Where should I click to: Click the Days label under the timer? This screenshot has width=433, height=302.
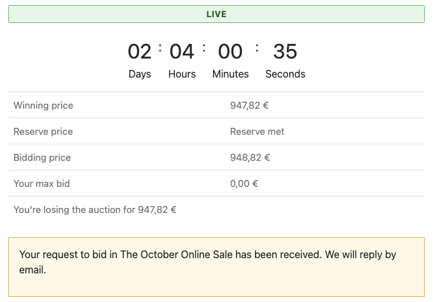140,74
